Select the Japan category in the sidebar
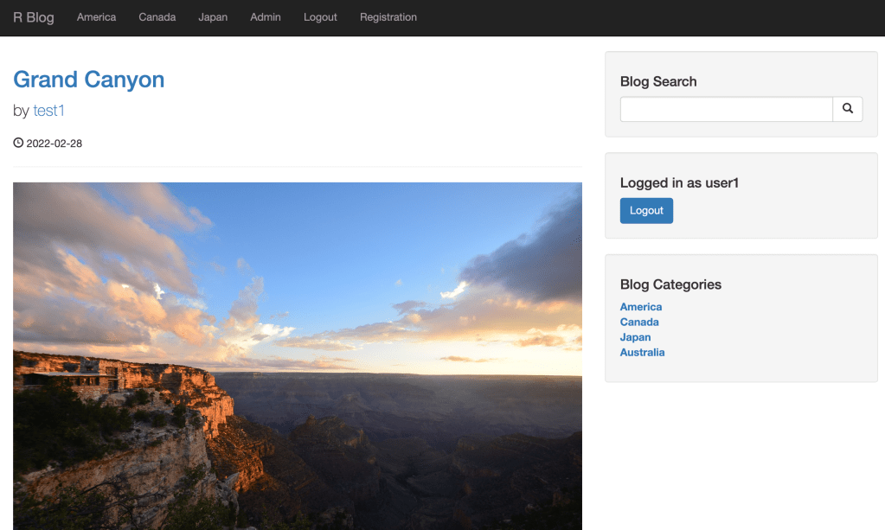885x530 pixels. (x=635, y=337)
